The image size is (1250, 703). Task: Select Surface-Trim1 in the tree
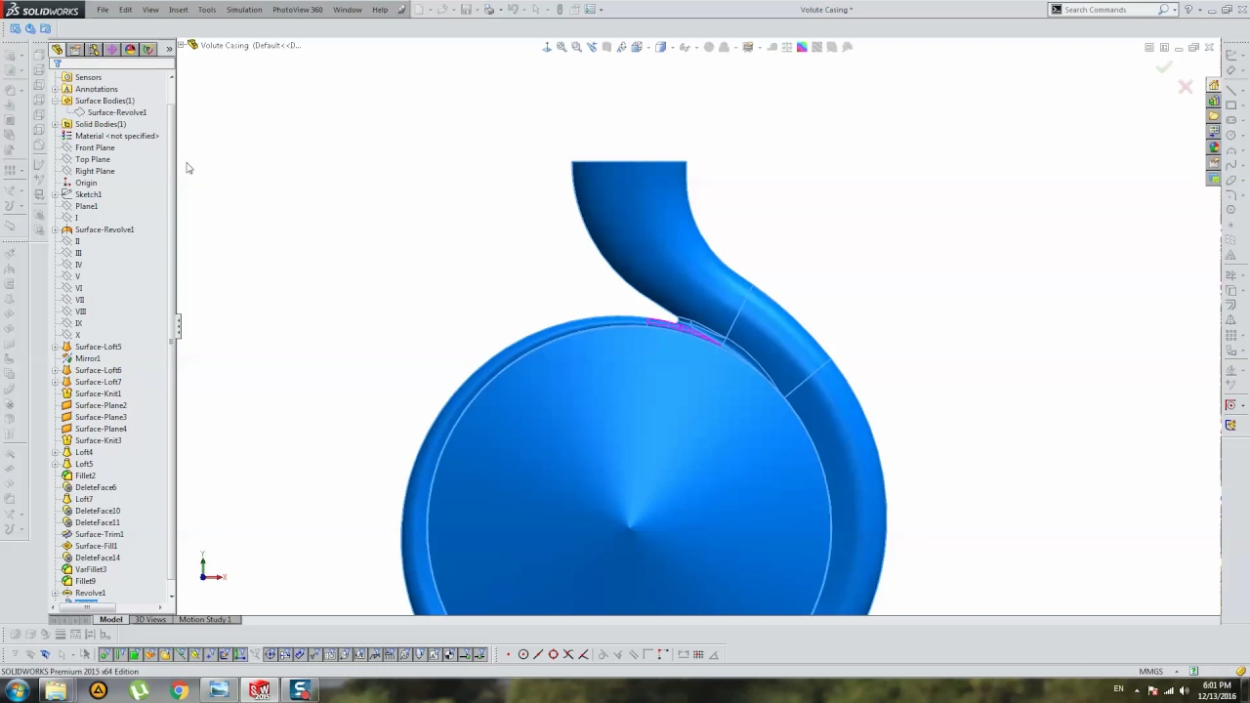click(99, 534)
